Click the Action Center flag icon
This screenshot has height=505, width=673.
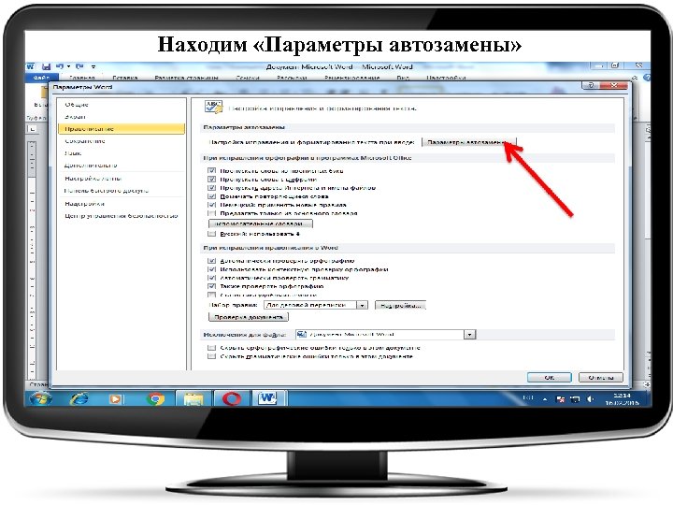[561, 399]
